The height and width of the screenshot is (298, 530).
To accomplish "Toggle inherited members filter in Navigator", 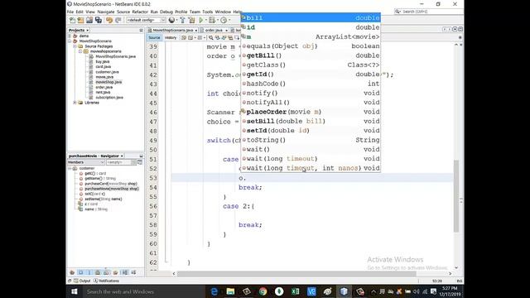I will coord(72,272).
